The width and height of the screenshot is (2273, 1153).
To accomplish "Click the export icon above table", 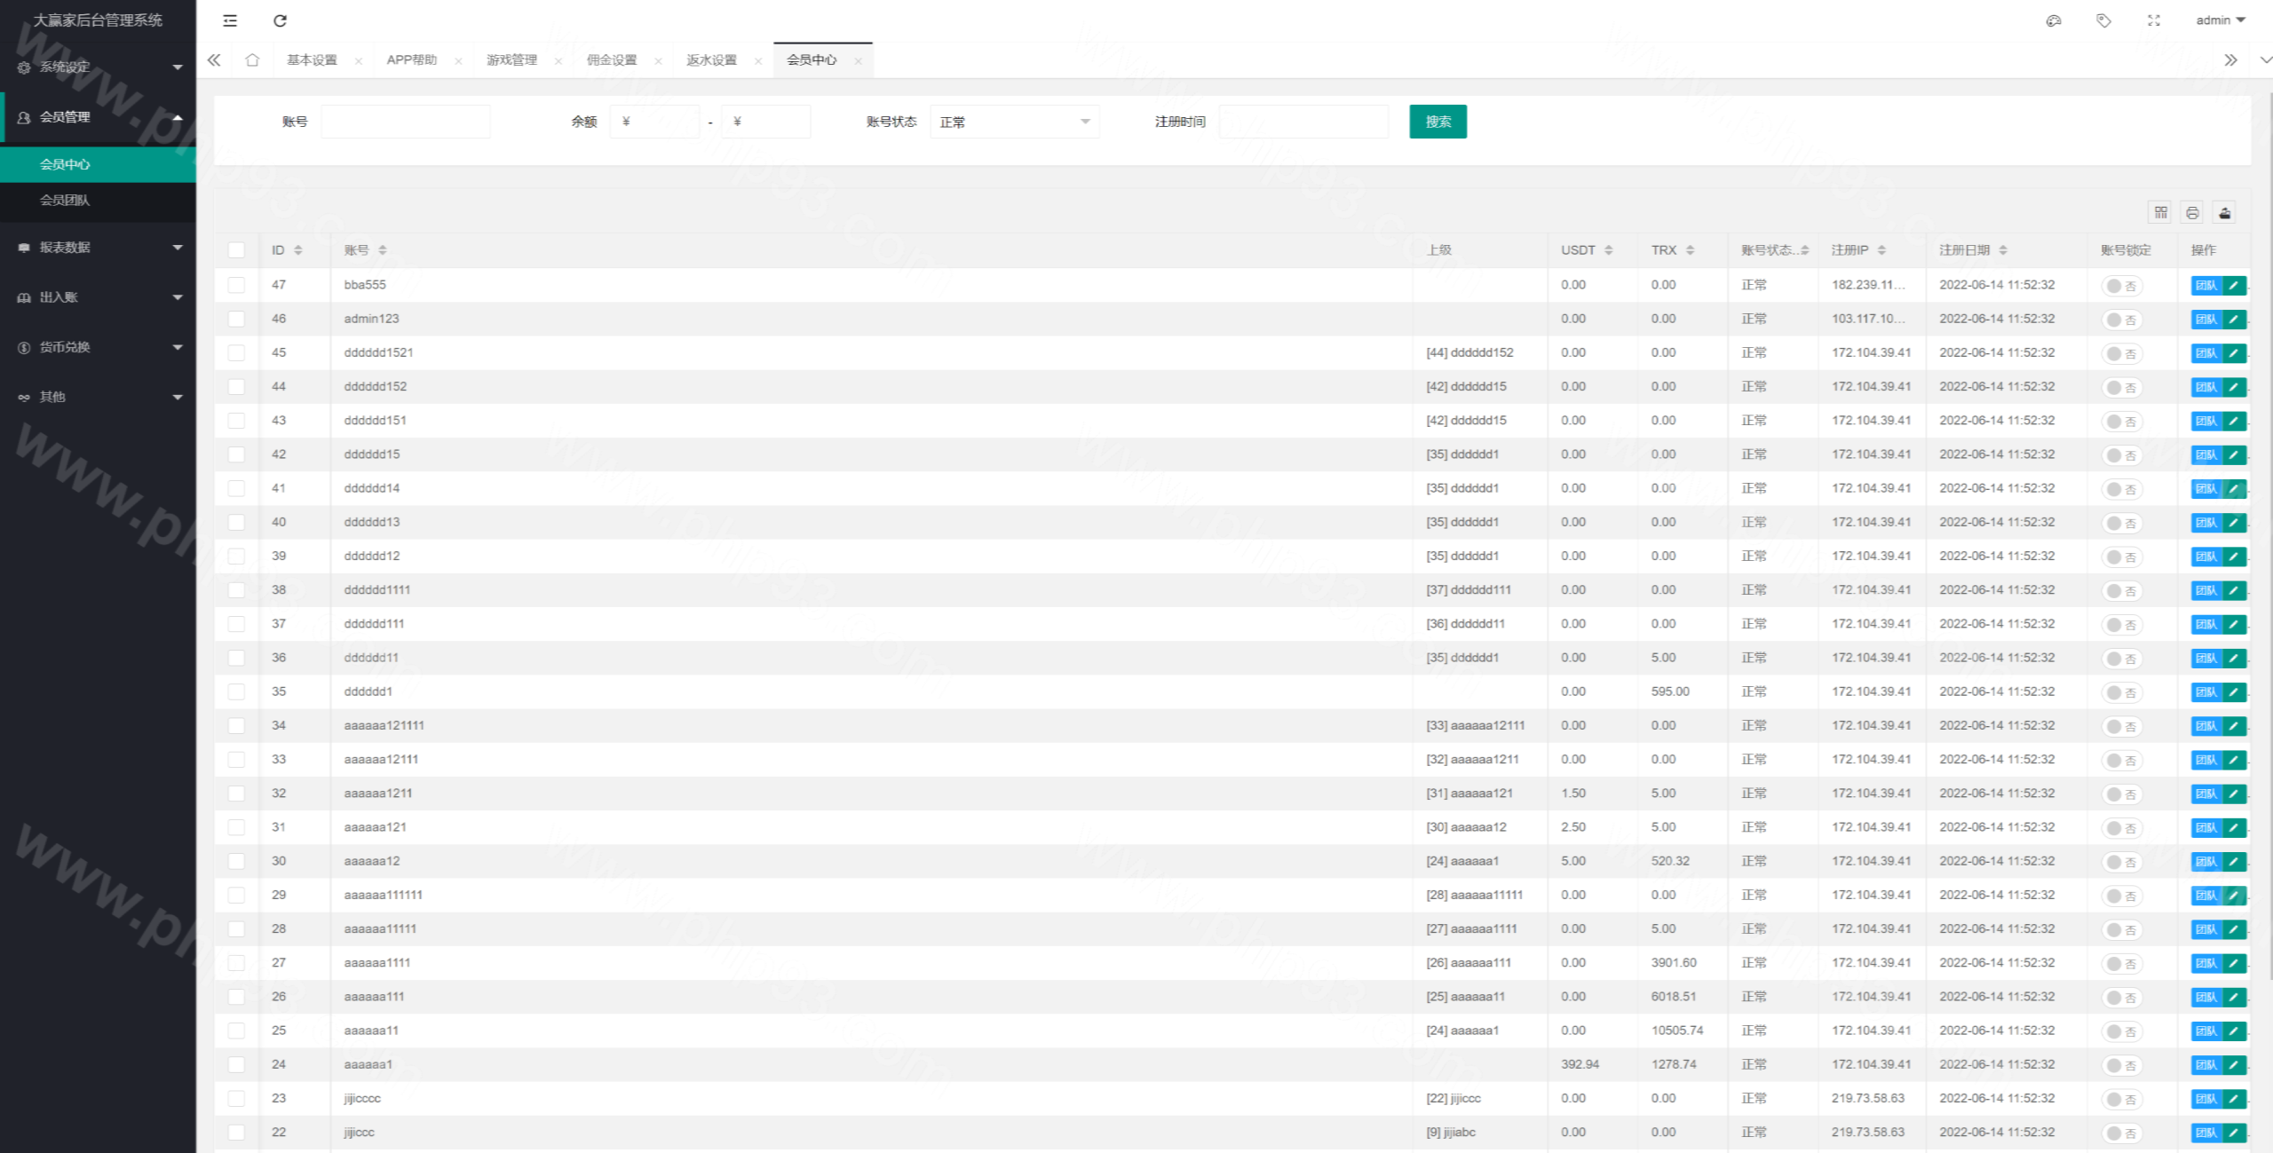I will (2224, 213).
